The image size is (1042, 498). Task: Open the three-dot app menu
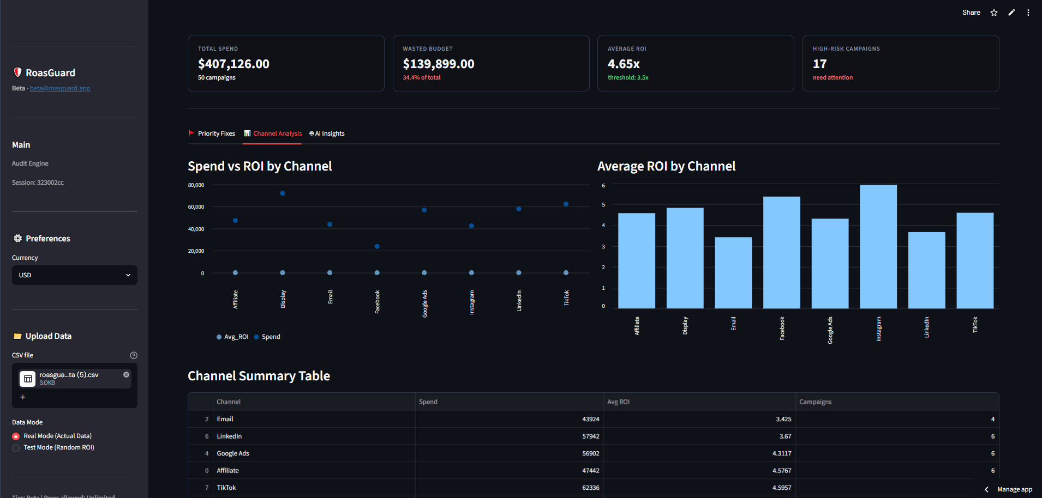tap(1028, 13)
